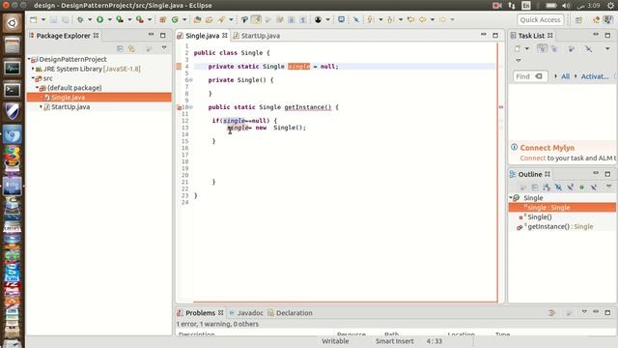This screenshot has height=348, width=618.
Task: Toggle Hide Static Fields and Methods in Outline
Action: point(570,187)
